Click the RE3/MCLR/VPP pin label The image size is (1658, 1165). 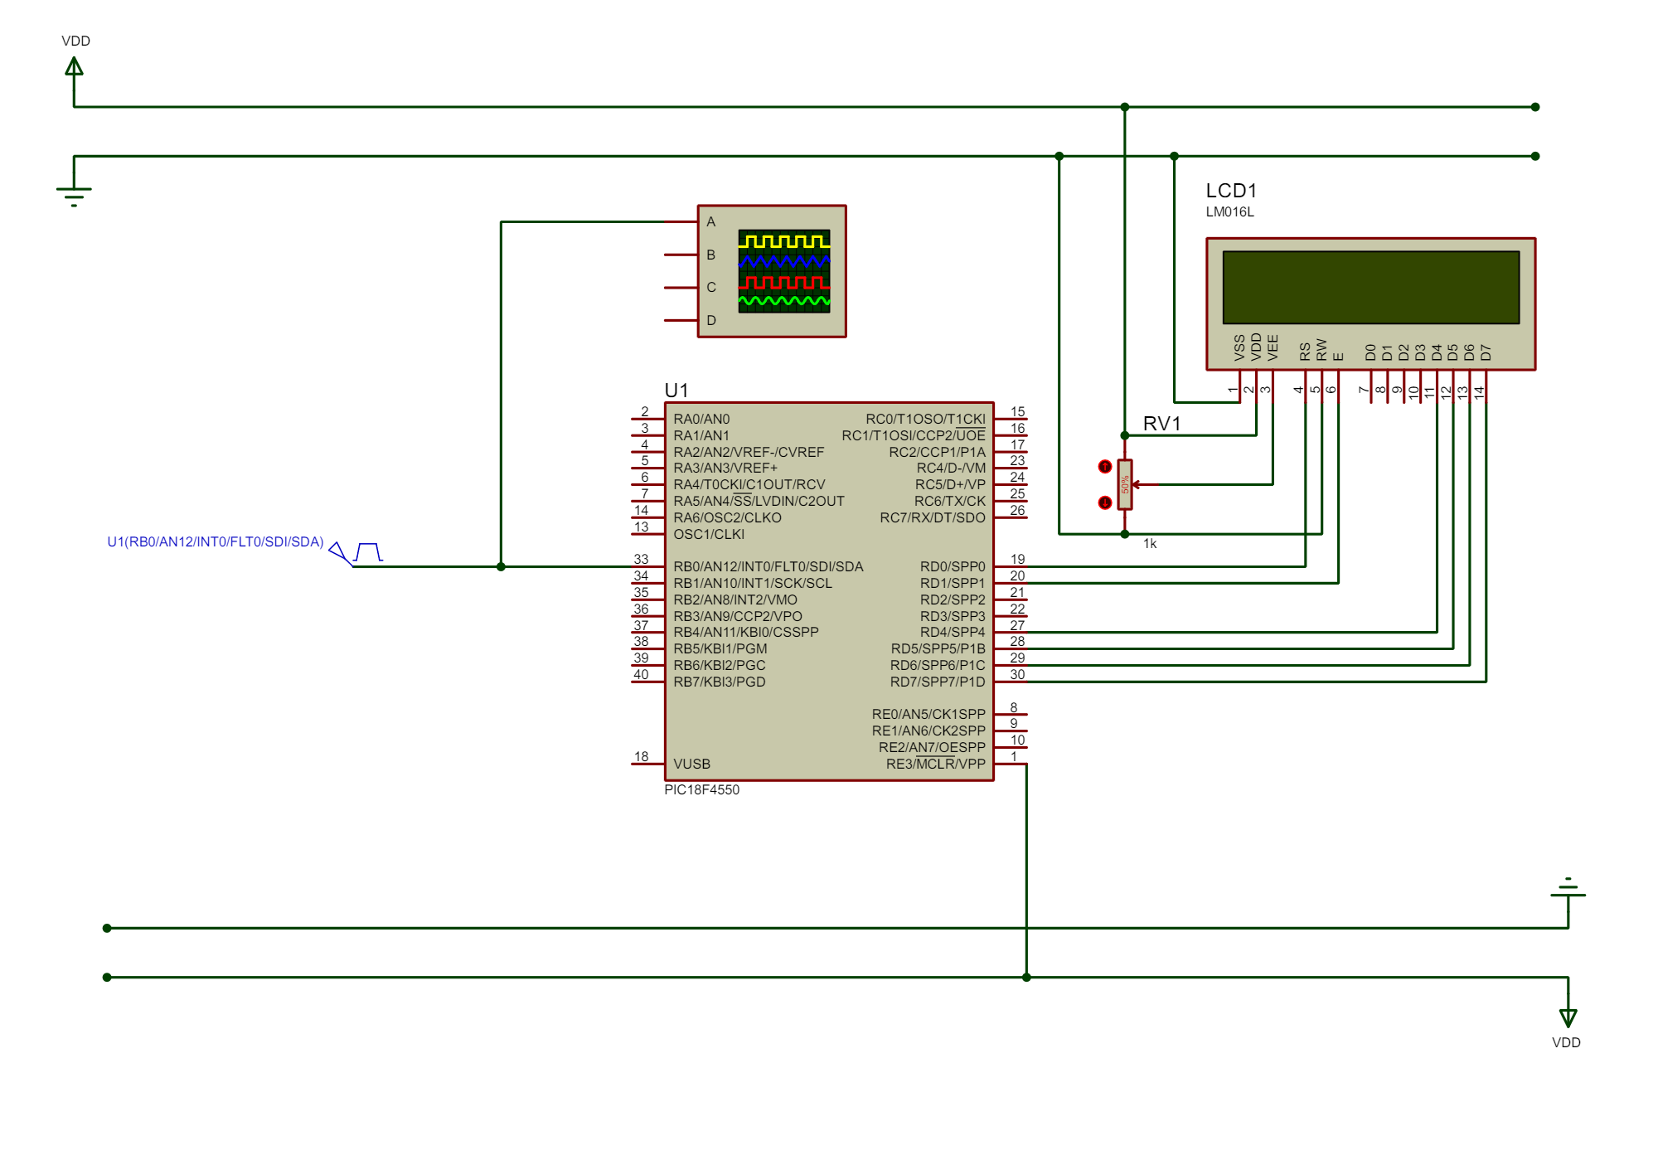(x=935, y=764)
